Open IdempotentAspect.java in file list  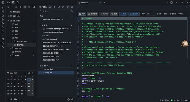pos(53,32)
